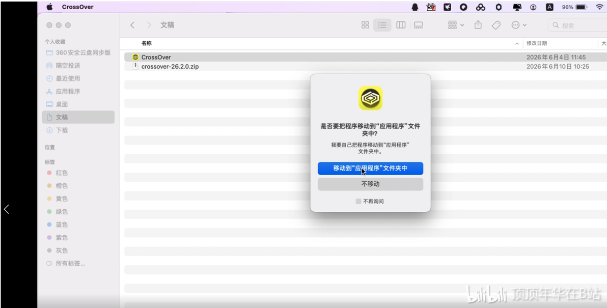Open the screen mirroring menu bar icon
Viewport: 607px width, 308px height.
[517, 7]
